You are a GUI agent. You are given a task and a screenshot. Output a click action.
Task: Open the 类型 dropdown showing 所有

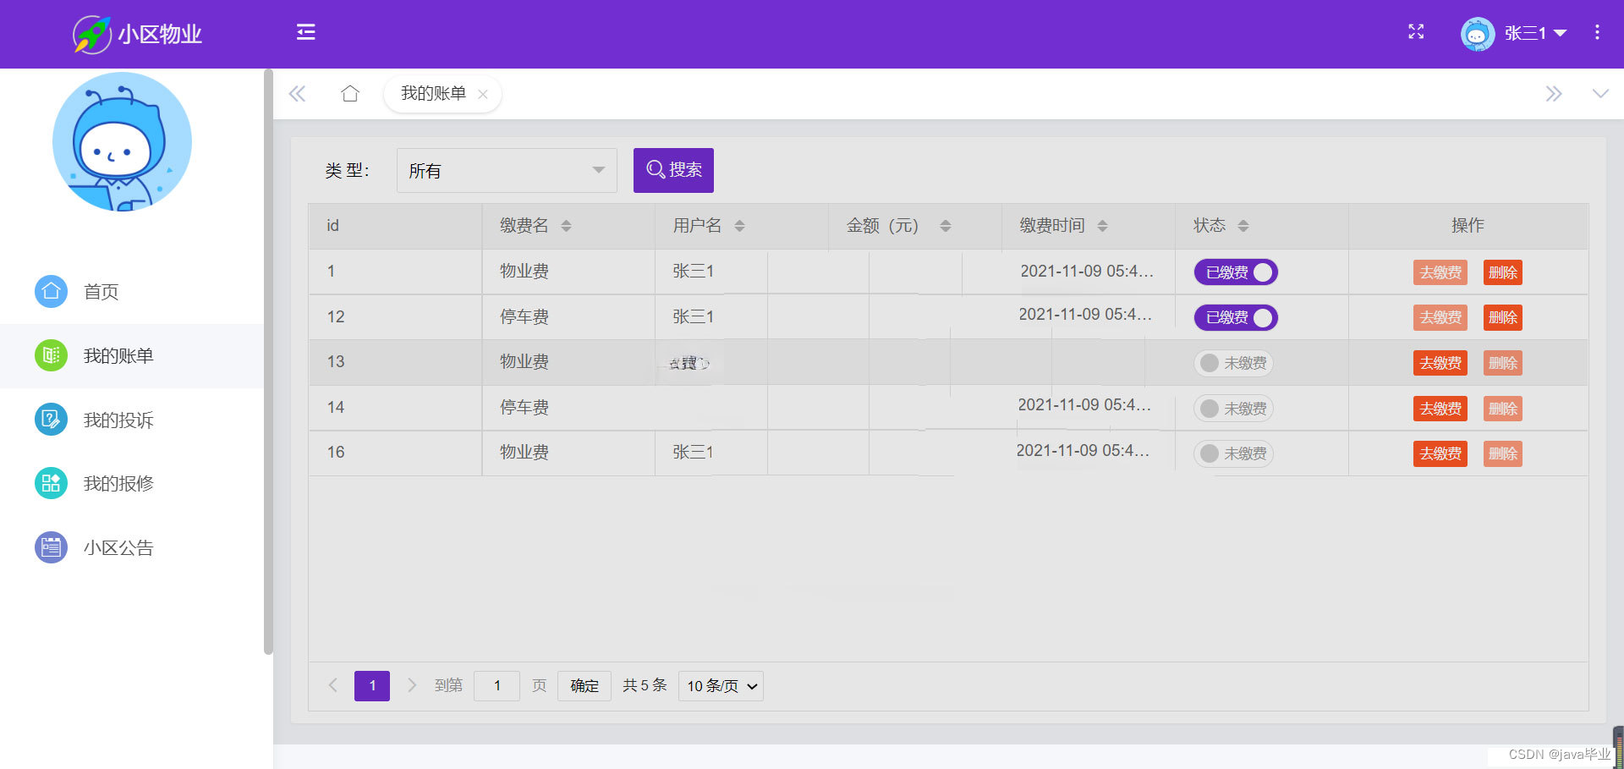click(x=507, y=170)
